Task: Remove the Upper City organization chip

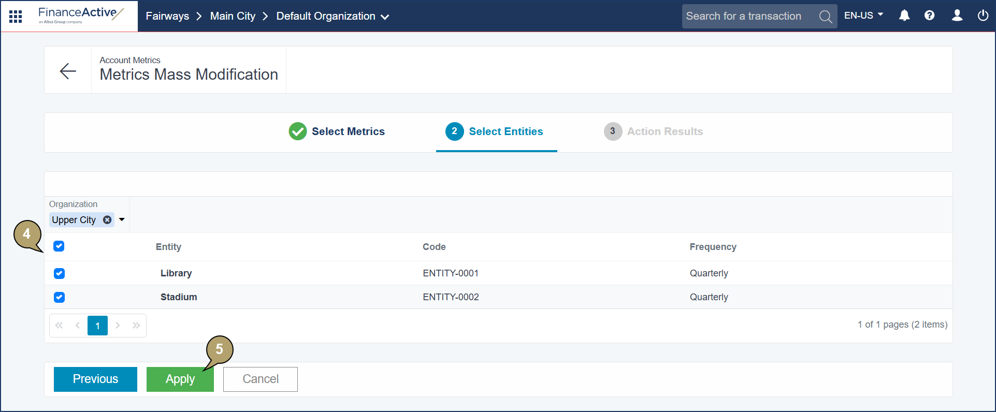Action: [x=107, y=219]
